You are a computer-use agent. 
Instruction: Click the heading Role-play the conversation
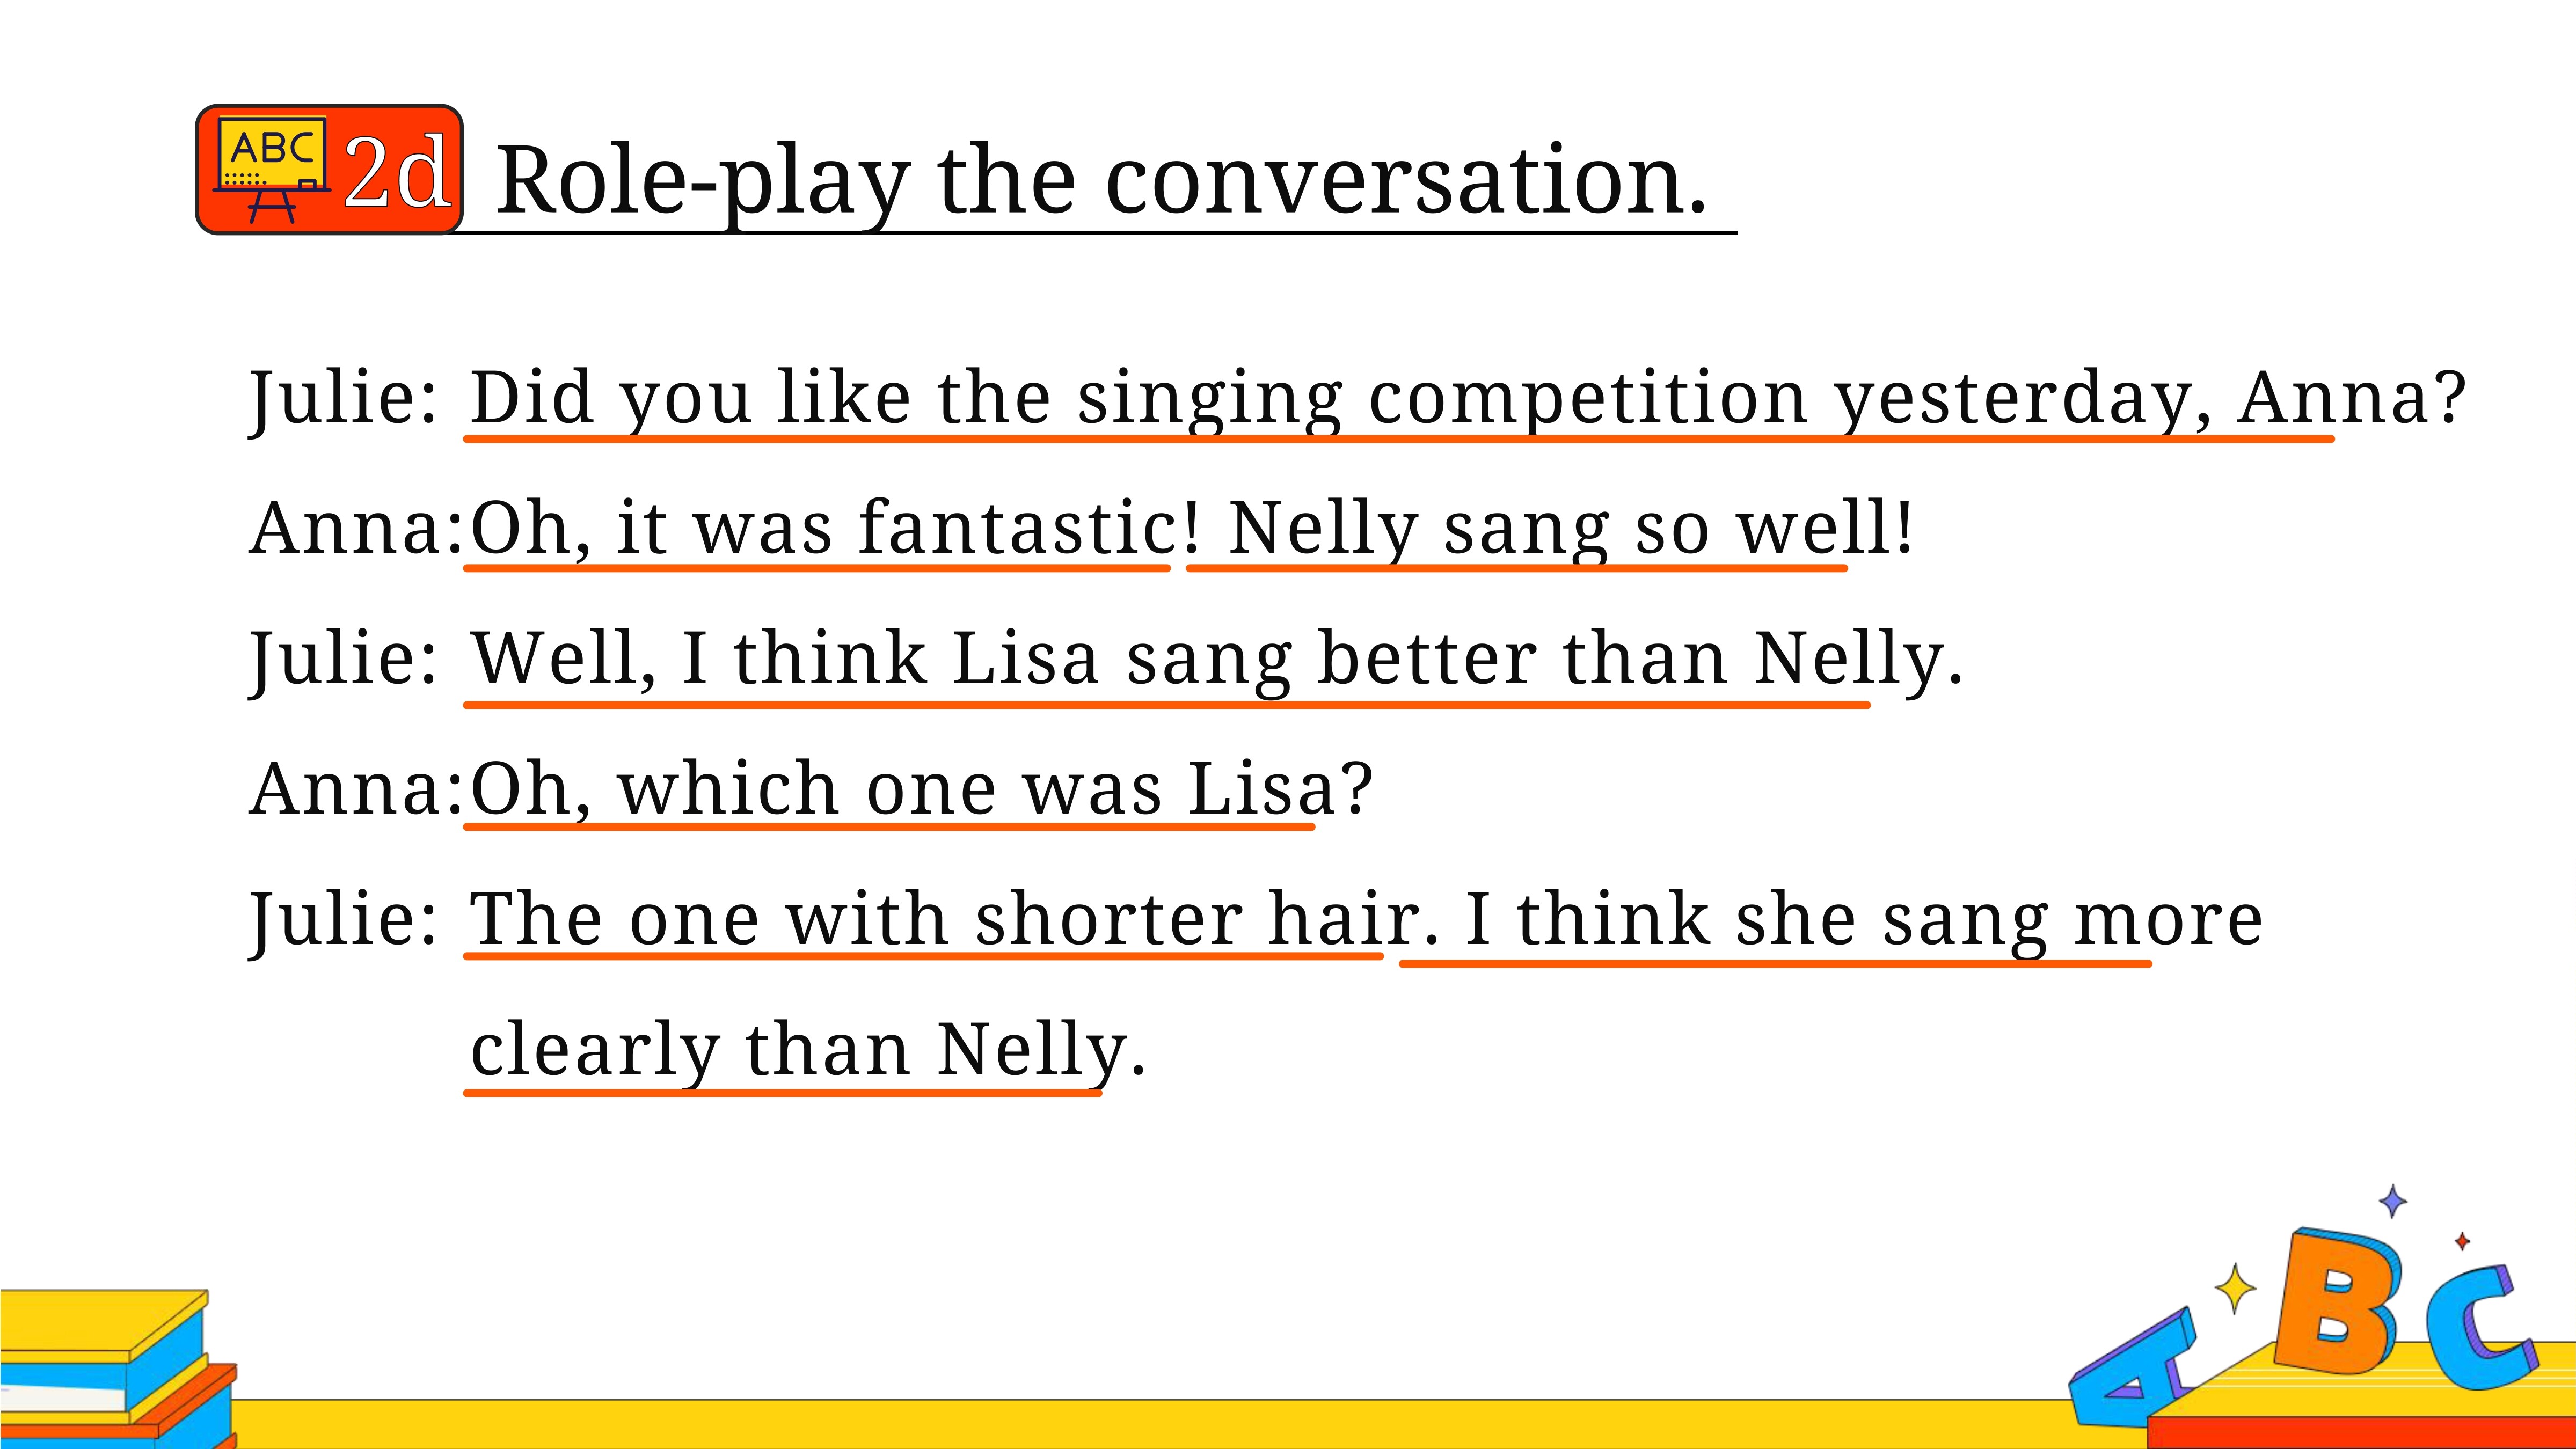[x=1101, y=181]
